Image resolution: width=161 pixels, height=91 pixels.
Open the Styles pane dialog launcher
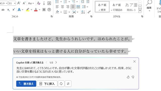[142, 16]
